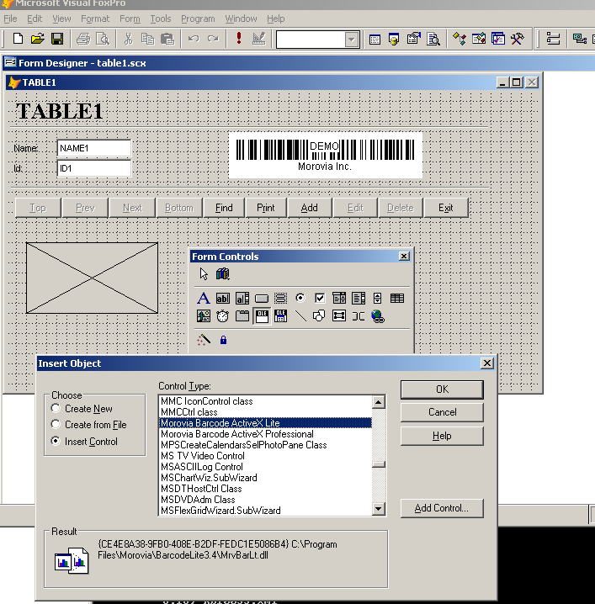Pick the Label tool (letter A)

coord(204,298)
